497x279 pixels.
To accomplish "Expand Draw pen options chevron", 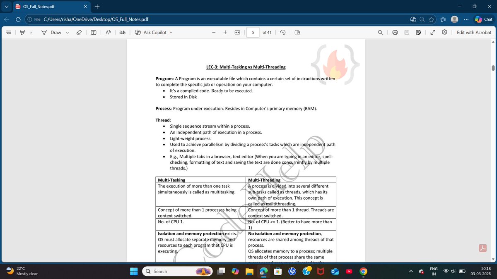I will (67, 32).
